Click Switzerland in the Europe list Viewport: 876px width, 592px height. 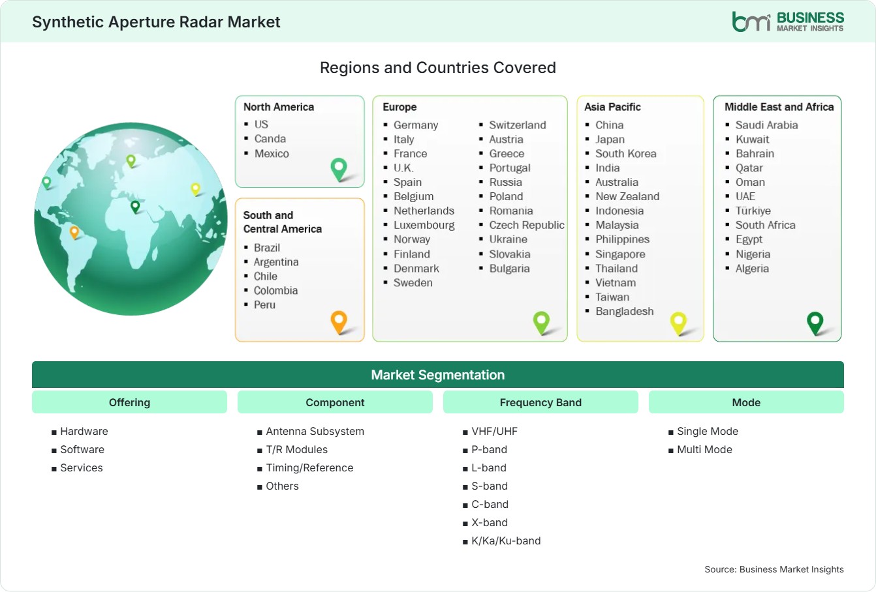pos(518,125)
